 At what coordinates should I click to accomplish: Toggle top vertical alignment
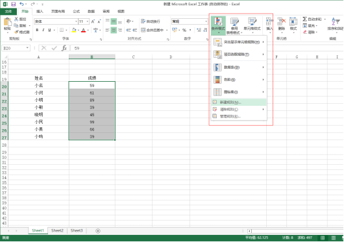pos(107,21)
